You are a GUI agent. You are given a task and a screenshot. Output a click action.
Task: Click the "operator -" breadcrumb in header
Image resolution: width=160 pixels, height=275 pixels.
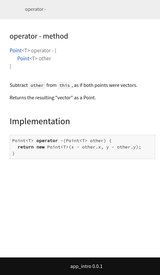pos(36,9)
